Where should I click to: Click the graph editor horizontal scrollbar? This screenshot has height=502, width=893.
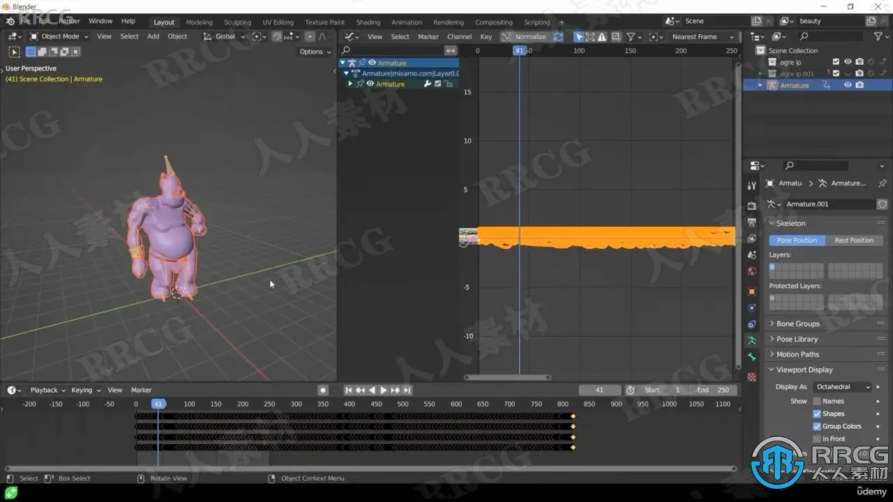pos(507,378)
